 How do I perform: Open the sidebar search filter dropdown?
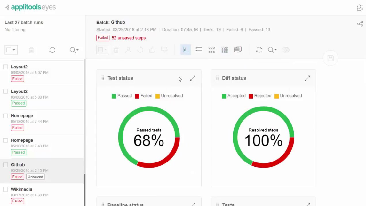coord(74,50)
